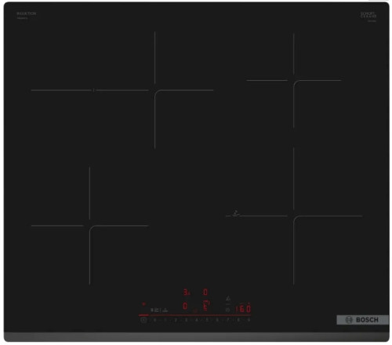Image resolution: width=392 pixels, height=345 pixels.
Task: Click the BOSCH logo badge
Action: 362,320
